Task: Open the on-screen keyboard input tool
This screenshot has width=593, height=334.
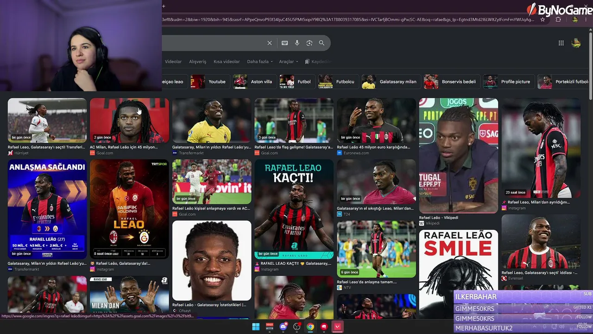Action: [285, 43]
